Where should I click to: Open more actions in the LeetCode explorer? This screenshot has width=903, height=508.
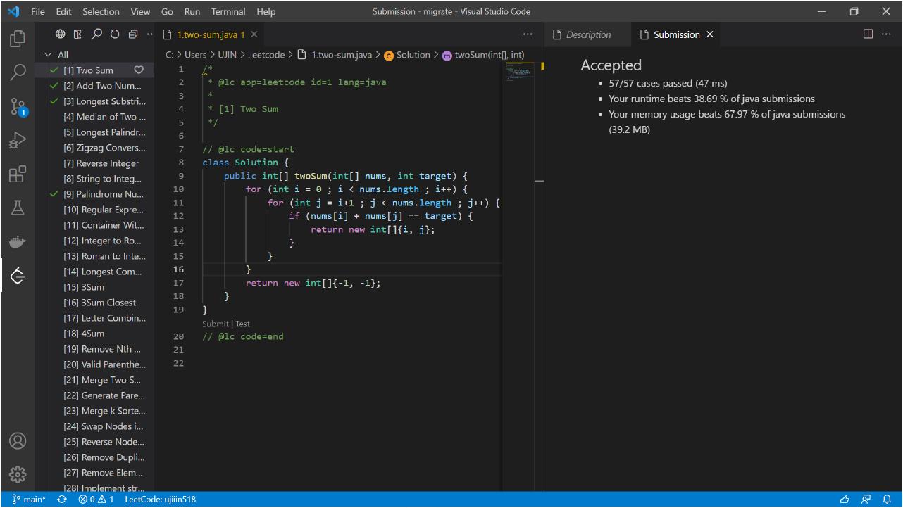click(149, 33)
